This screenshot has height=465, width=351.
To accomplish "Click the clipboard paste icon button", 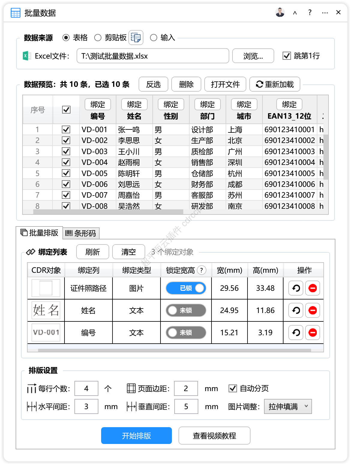I will pyautogui.click(x=136, y=38).
